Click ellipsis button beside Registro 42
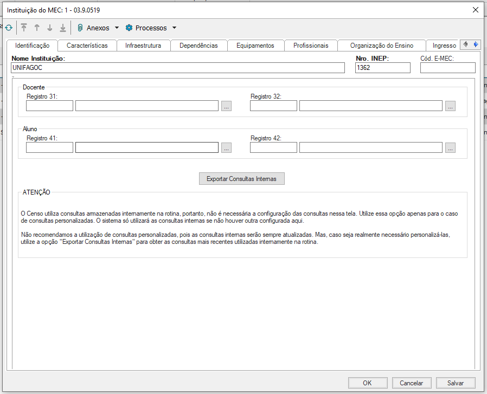The image size is (487, 394). click(451, 147)
